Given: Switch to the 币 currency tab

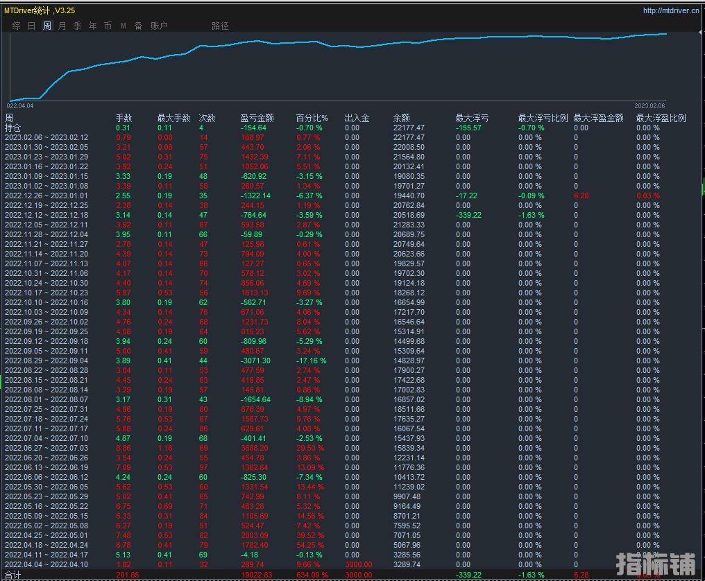Looking at the screenshot, I should (x=108, y=26).
